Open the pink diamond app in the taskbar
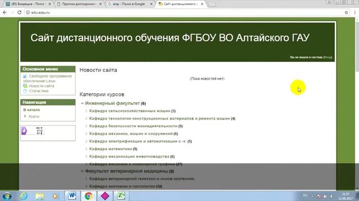 pyautogui.click(x=105, y=196)
